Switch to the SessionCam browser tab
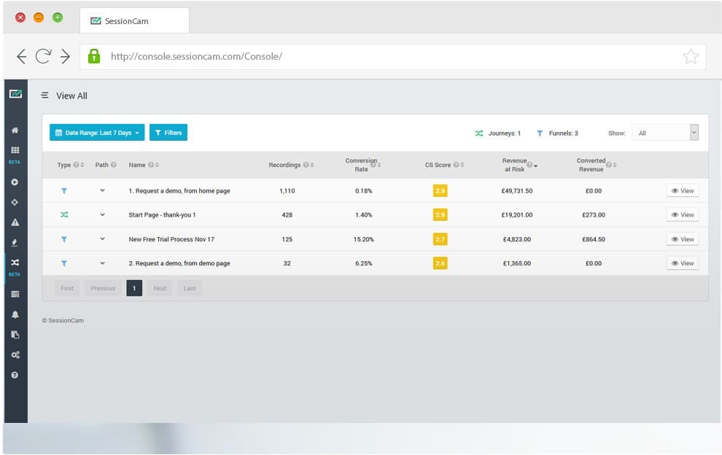722x455 pixels. [x=126, y=21]
